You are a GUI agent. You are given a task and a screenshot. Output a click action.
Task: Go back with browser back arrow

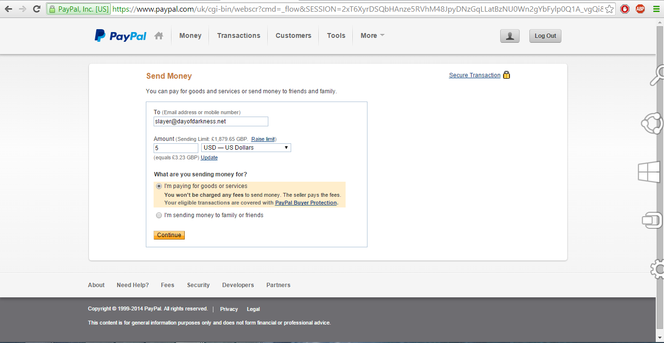(x=8, y=9)
